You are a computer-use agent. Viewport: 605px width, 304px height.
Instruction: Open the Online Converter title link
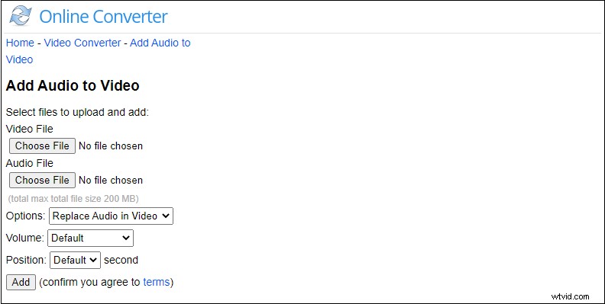click(103, 17)
